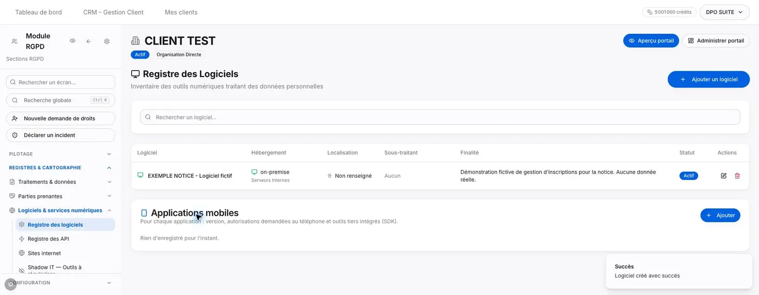This screenshot has height=295, width=759.
Task: Click the gear icon for Registre des logiciels
Action: coord(22,225)
